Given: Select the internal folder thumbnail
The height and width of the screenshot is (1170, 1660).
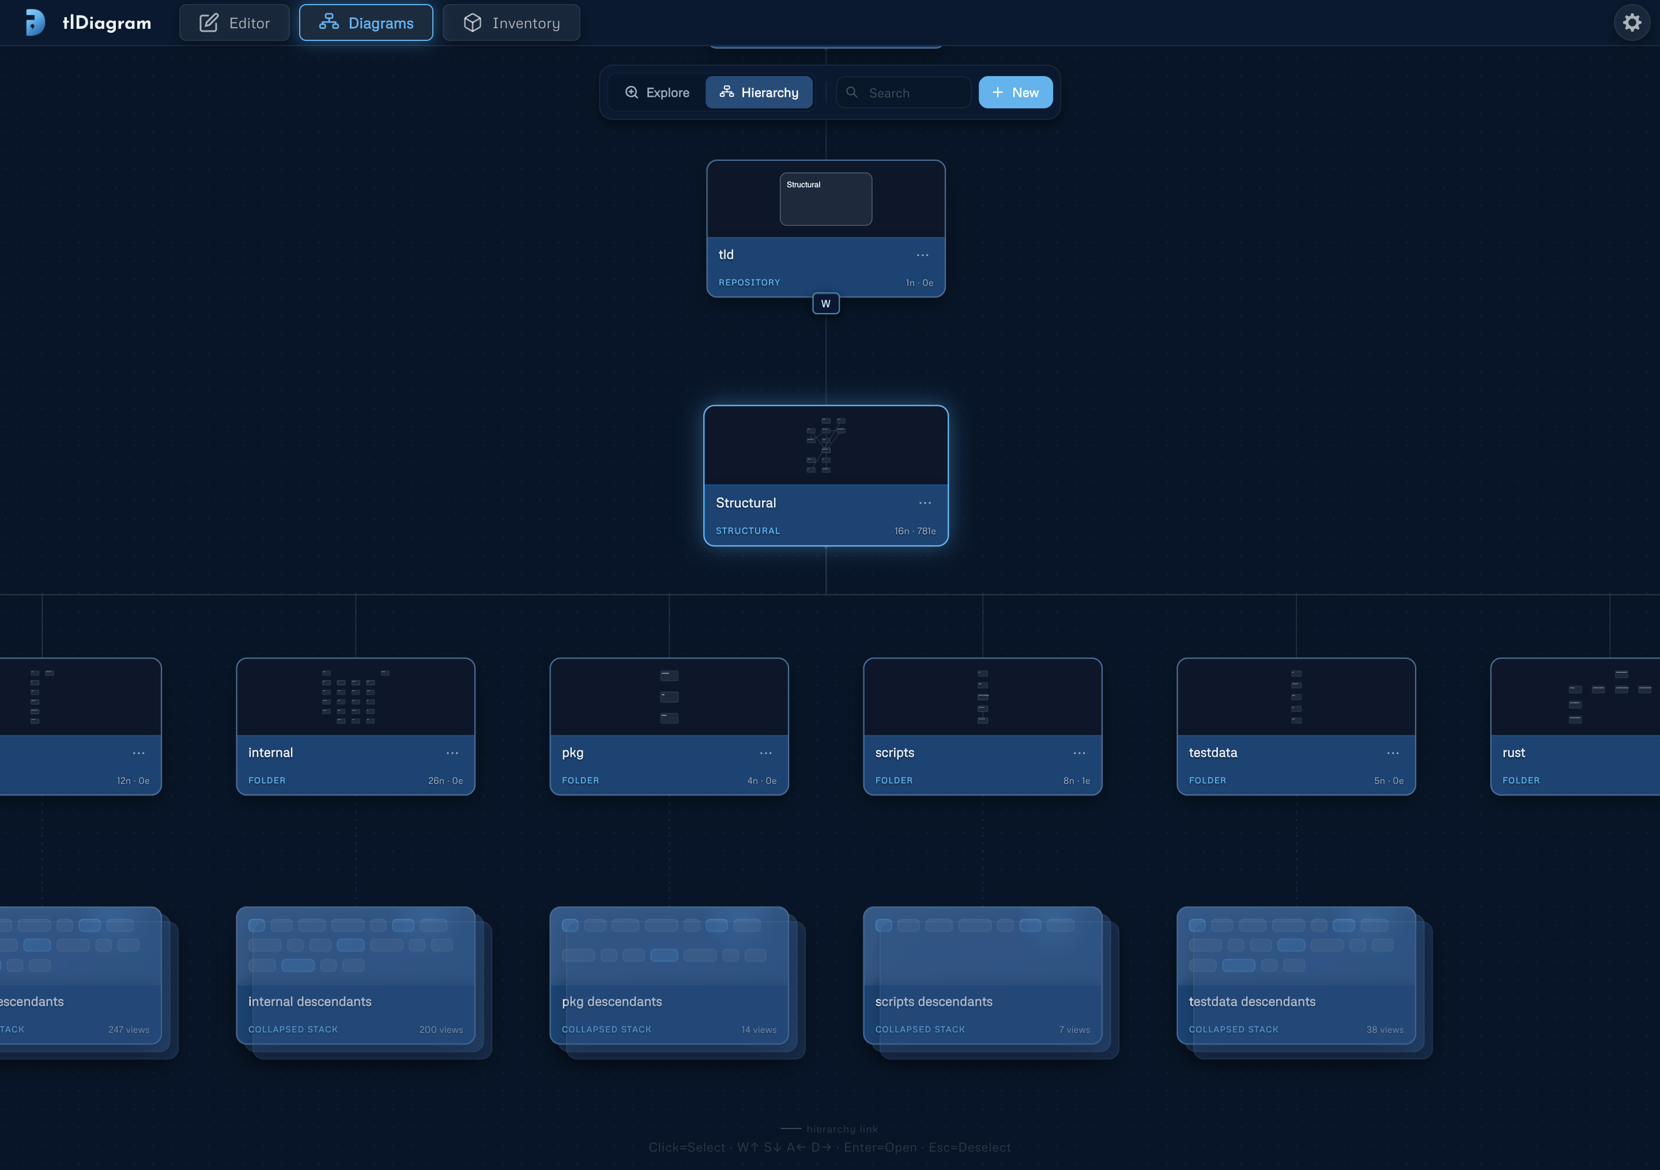Looking at the screenshot, I should [x=355, y=697].
